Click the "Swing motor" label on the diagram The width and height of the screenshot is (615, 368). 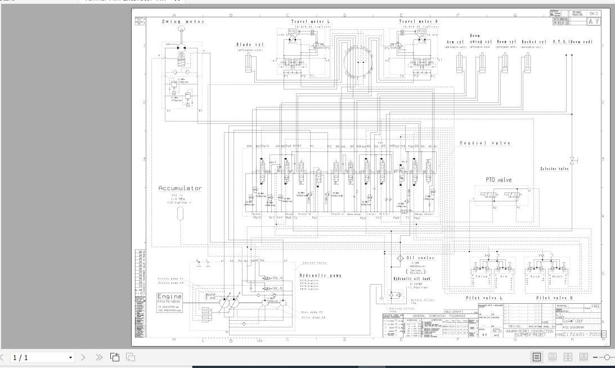183,21
